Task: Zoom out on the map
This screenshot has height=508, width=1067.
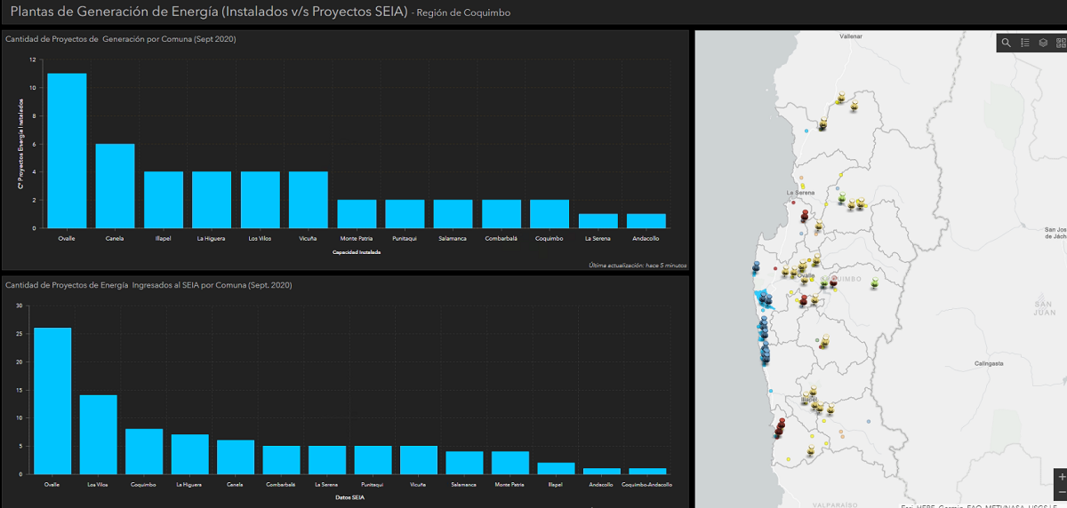Action: 1061,493
